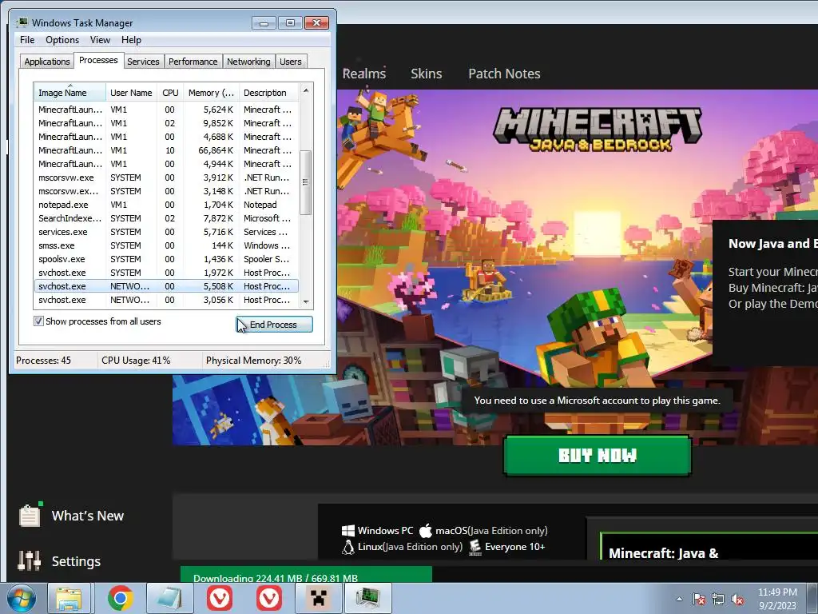The image size is (818, 614).
Task: Select the smss.exe process row
Action: pyautogui.click(x=166, y=245)
